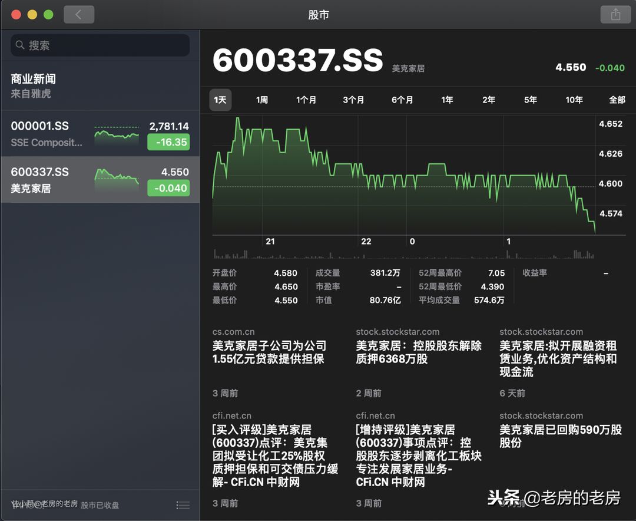Click the back arrow button in title bar

point(79,15)
